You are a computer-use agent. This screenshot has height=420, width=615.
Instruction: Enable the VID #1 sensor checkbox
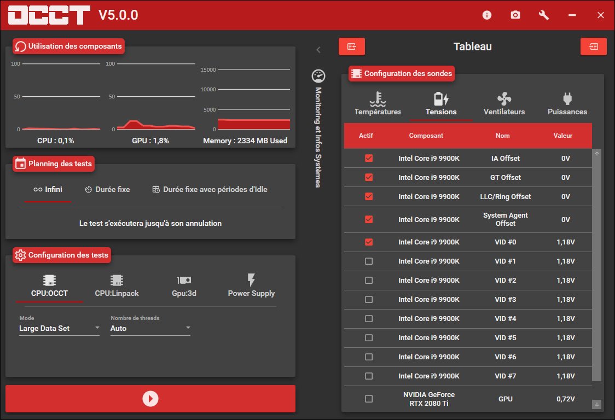tap(369, 261)
